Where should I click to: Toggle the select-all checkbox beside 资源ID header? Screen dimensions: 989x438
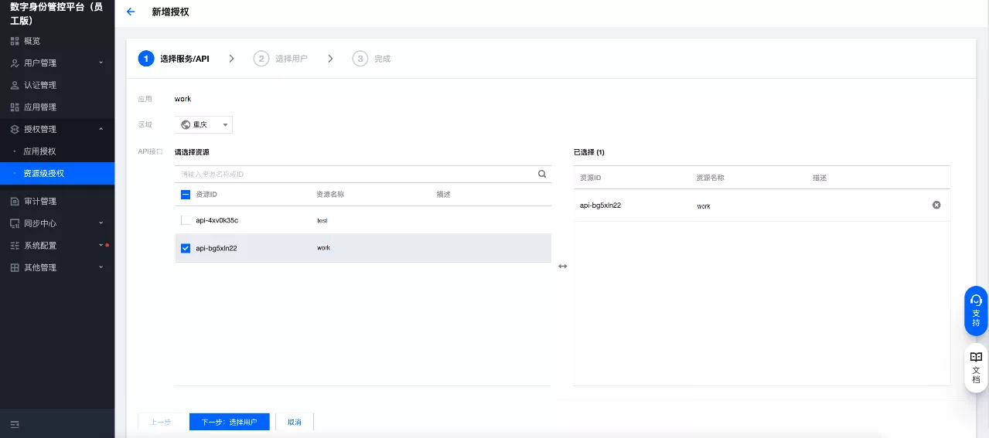pyautogui.click(x=186, y=195)
